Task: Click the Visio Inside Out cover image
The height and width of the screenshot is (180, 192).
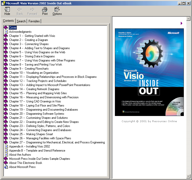Action: [x=149, y=72]
